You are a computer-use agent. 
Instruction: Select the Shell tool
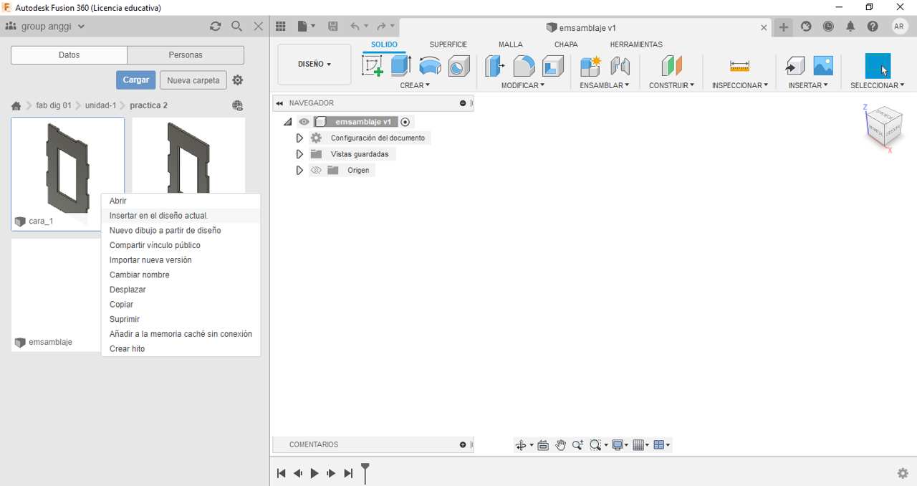(x=553, y=66)
